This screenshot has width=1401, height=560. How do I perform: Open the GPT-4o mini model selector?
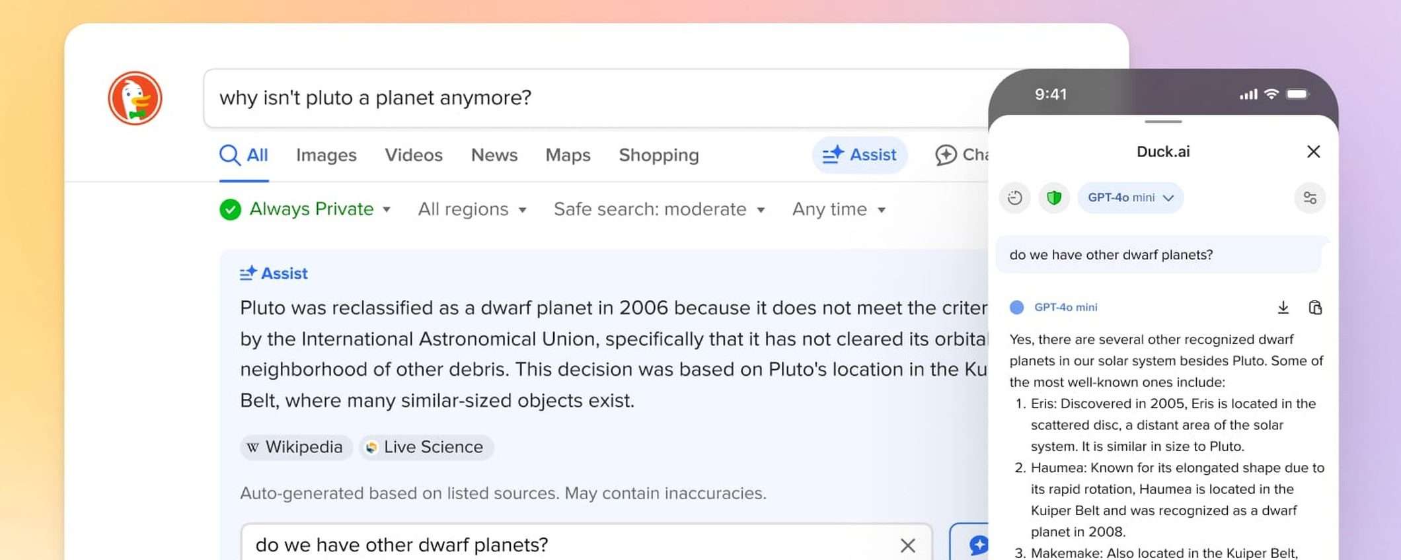pos(1130,197)
